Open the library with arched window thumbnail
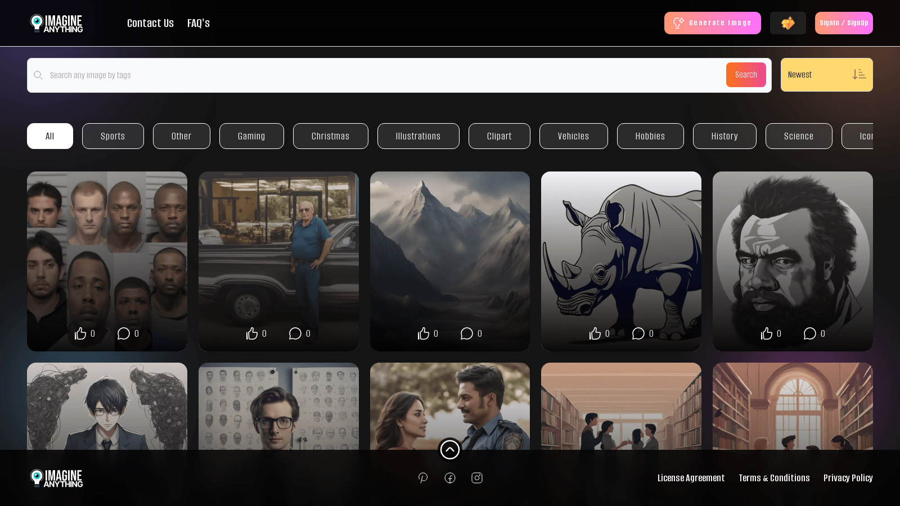The height and width of the screenshot is (506, 900). click(x=793, y=406)
